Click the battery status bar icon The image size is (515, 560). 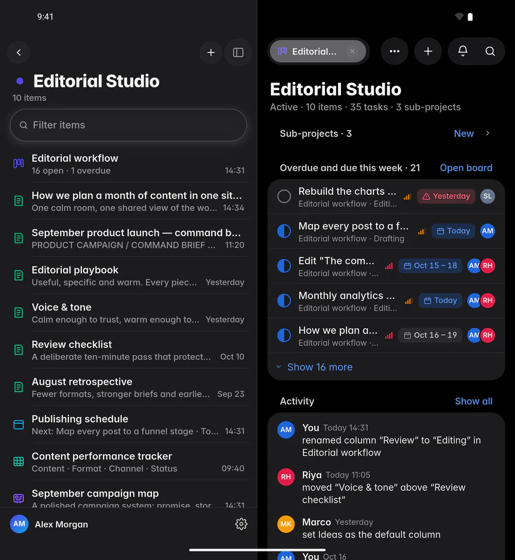pyautogui.click(x=470, y=16)
